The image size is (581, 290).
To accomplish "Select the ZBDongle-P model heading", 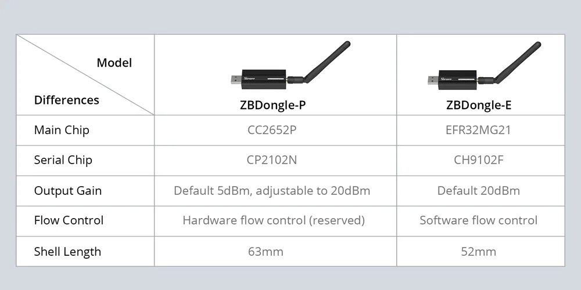I will [272, 106].
